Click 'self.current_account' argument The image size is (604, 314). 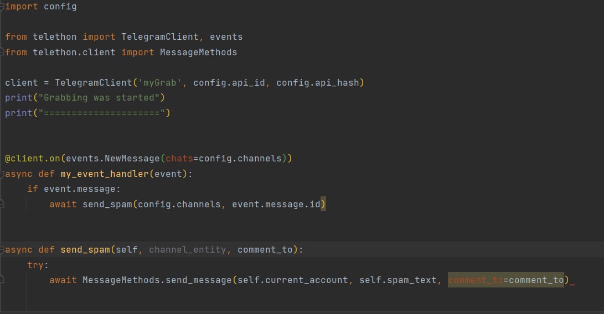[x=292, y=280]
